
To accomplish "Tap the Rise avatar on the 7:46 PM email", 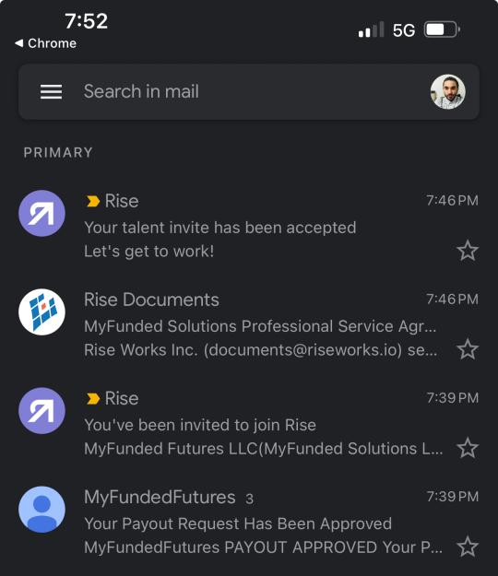I will pyautogui.click(x=41, y=214).
